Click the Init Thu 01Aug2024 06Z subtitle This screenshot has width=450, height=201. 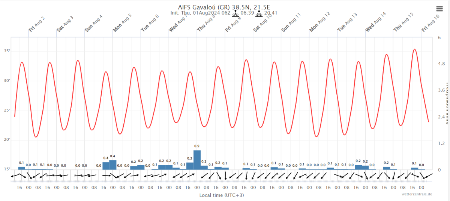click(200, 13)
